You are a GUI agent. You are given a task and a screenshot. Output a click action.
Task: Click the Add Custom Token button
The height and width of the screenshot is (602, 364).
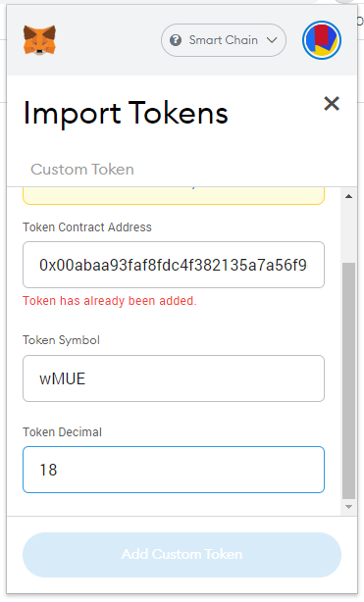(182, 554)
